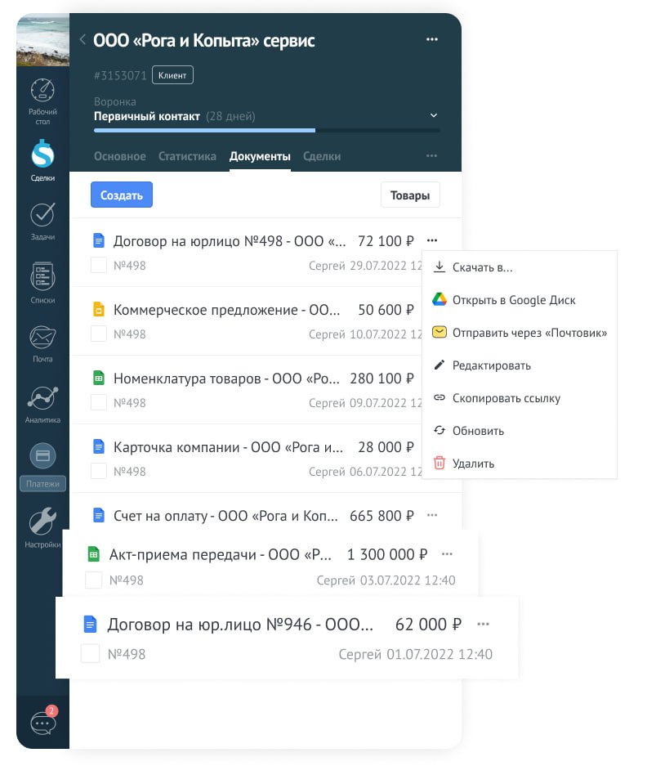Screen dimensions: 647x784
Task: Open Настройки wrench icon
Action: click(42, 521)
